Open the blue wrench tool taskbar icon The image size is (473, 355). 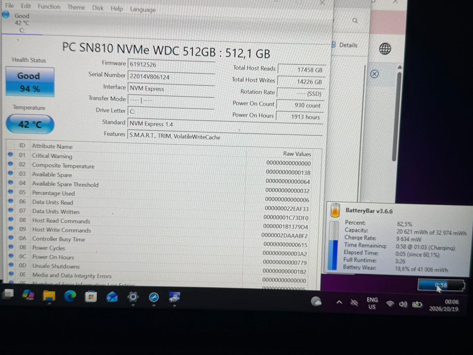click(x=154, y=298)
